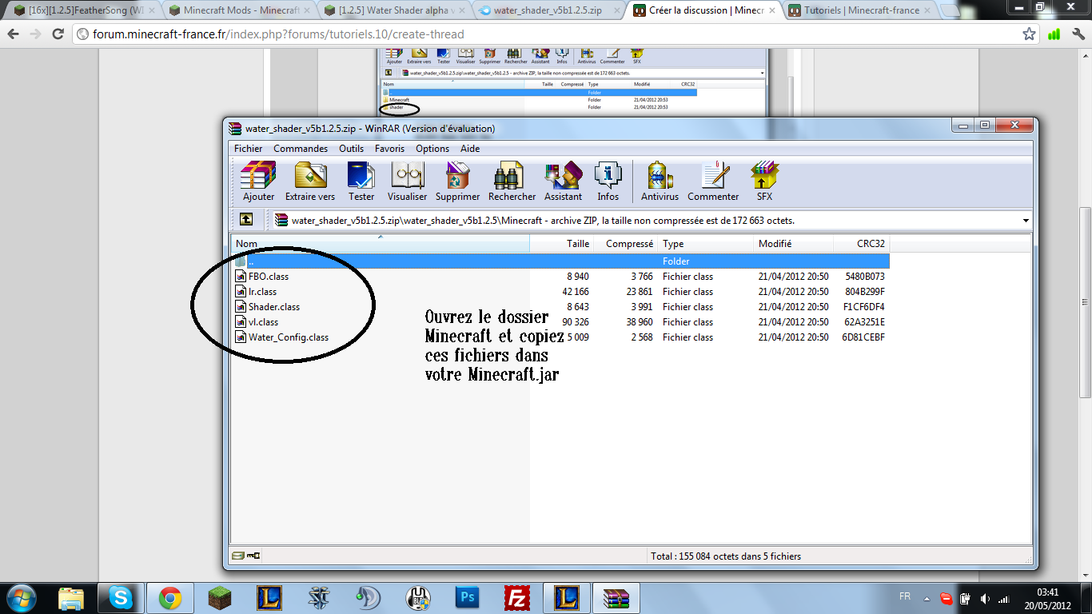Click the compressed size 23 861

coord(640,292)
